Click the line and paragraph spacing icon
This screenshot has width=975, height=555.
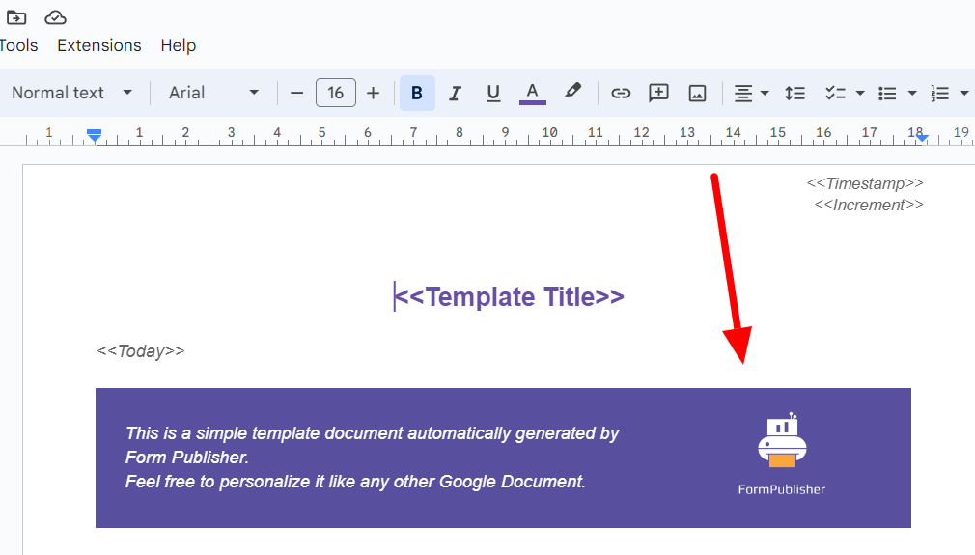click(795, 94)
